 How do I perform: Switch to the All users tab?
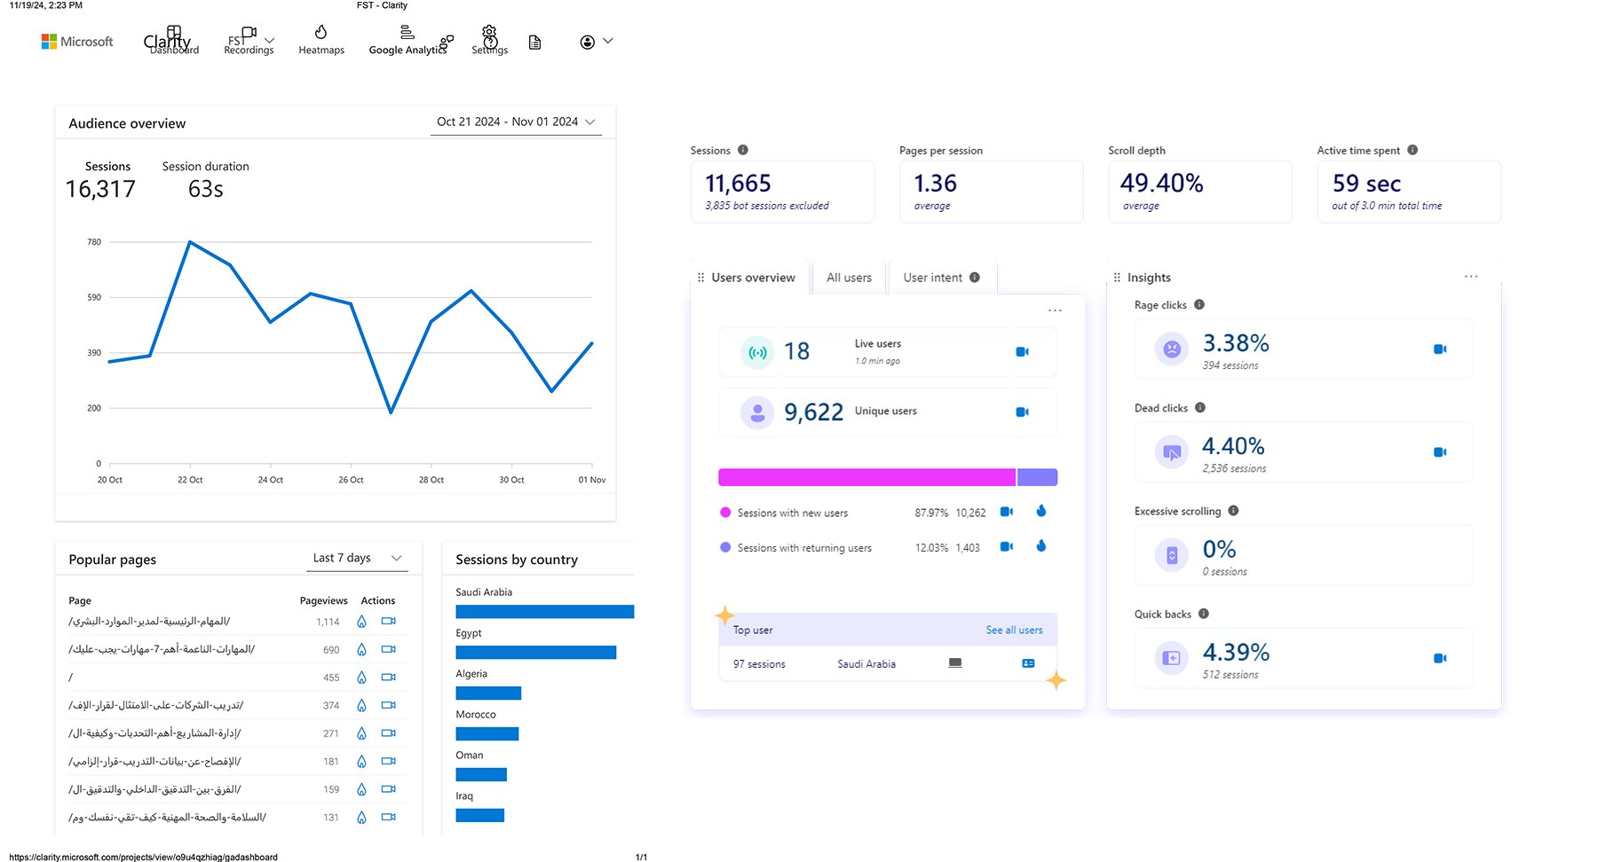tap(849, 278)
